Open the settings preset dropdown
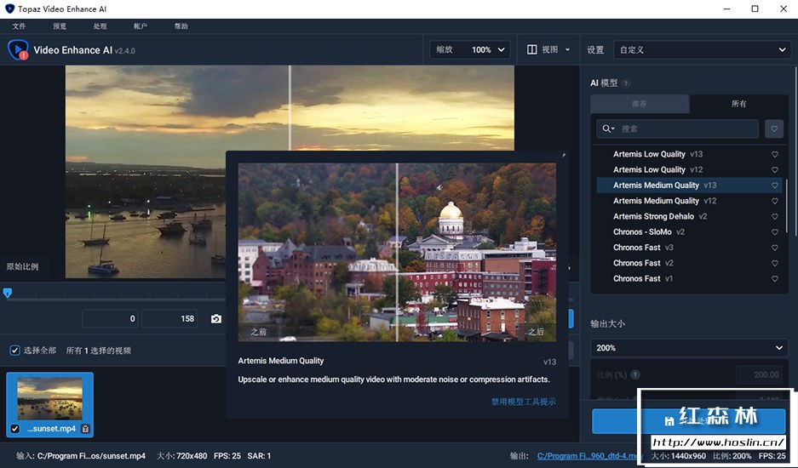This screenshot has width=798, height=468. (x=702, y=50)
